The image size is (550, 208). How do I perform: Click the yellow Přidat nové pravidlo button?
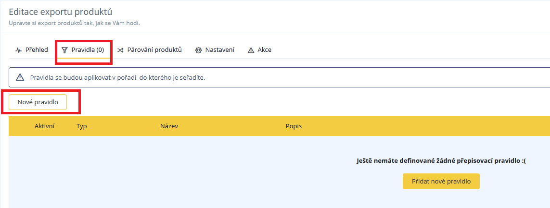click(x=441, y=181)
